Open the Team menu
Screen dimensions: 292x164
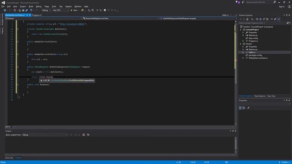coord(47,6)
